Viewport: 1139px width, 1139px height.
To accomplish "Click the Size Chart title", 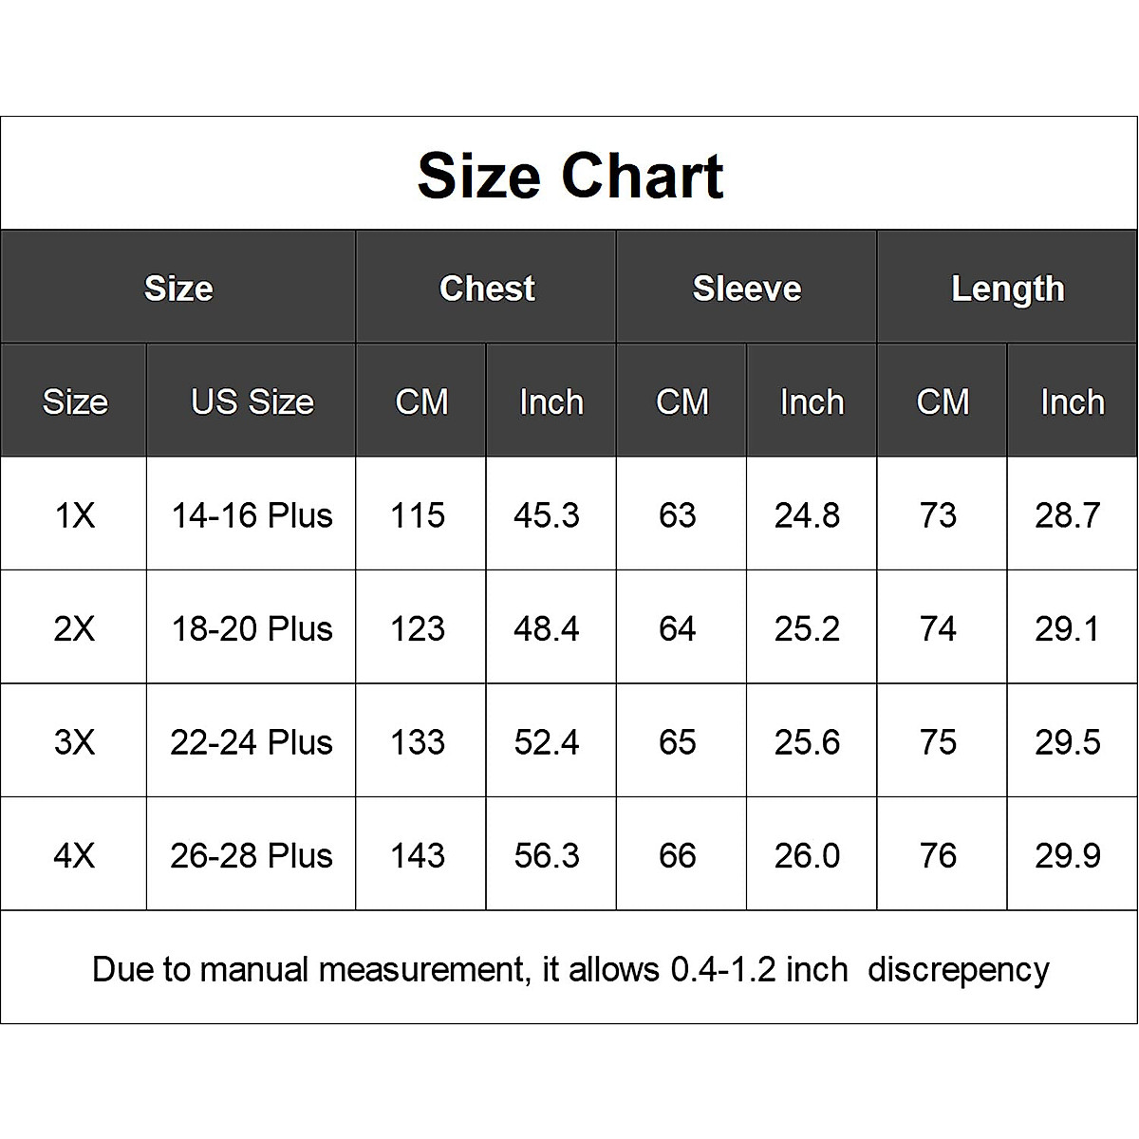I will (569, 176).
